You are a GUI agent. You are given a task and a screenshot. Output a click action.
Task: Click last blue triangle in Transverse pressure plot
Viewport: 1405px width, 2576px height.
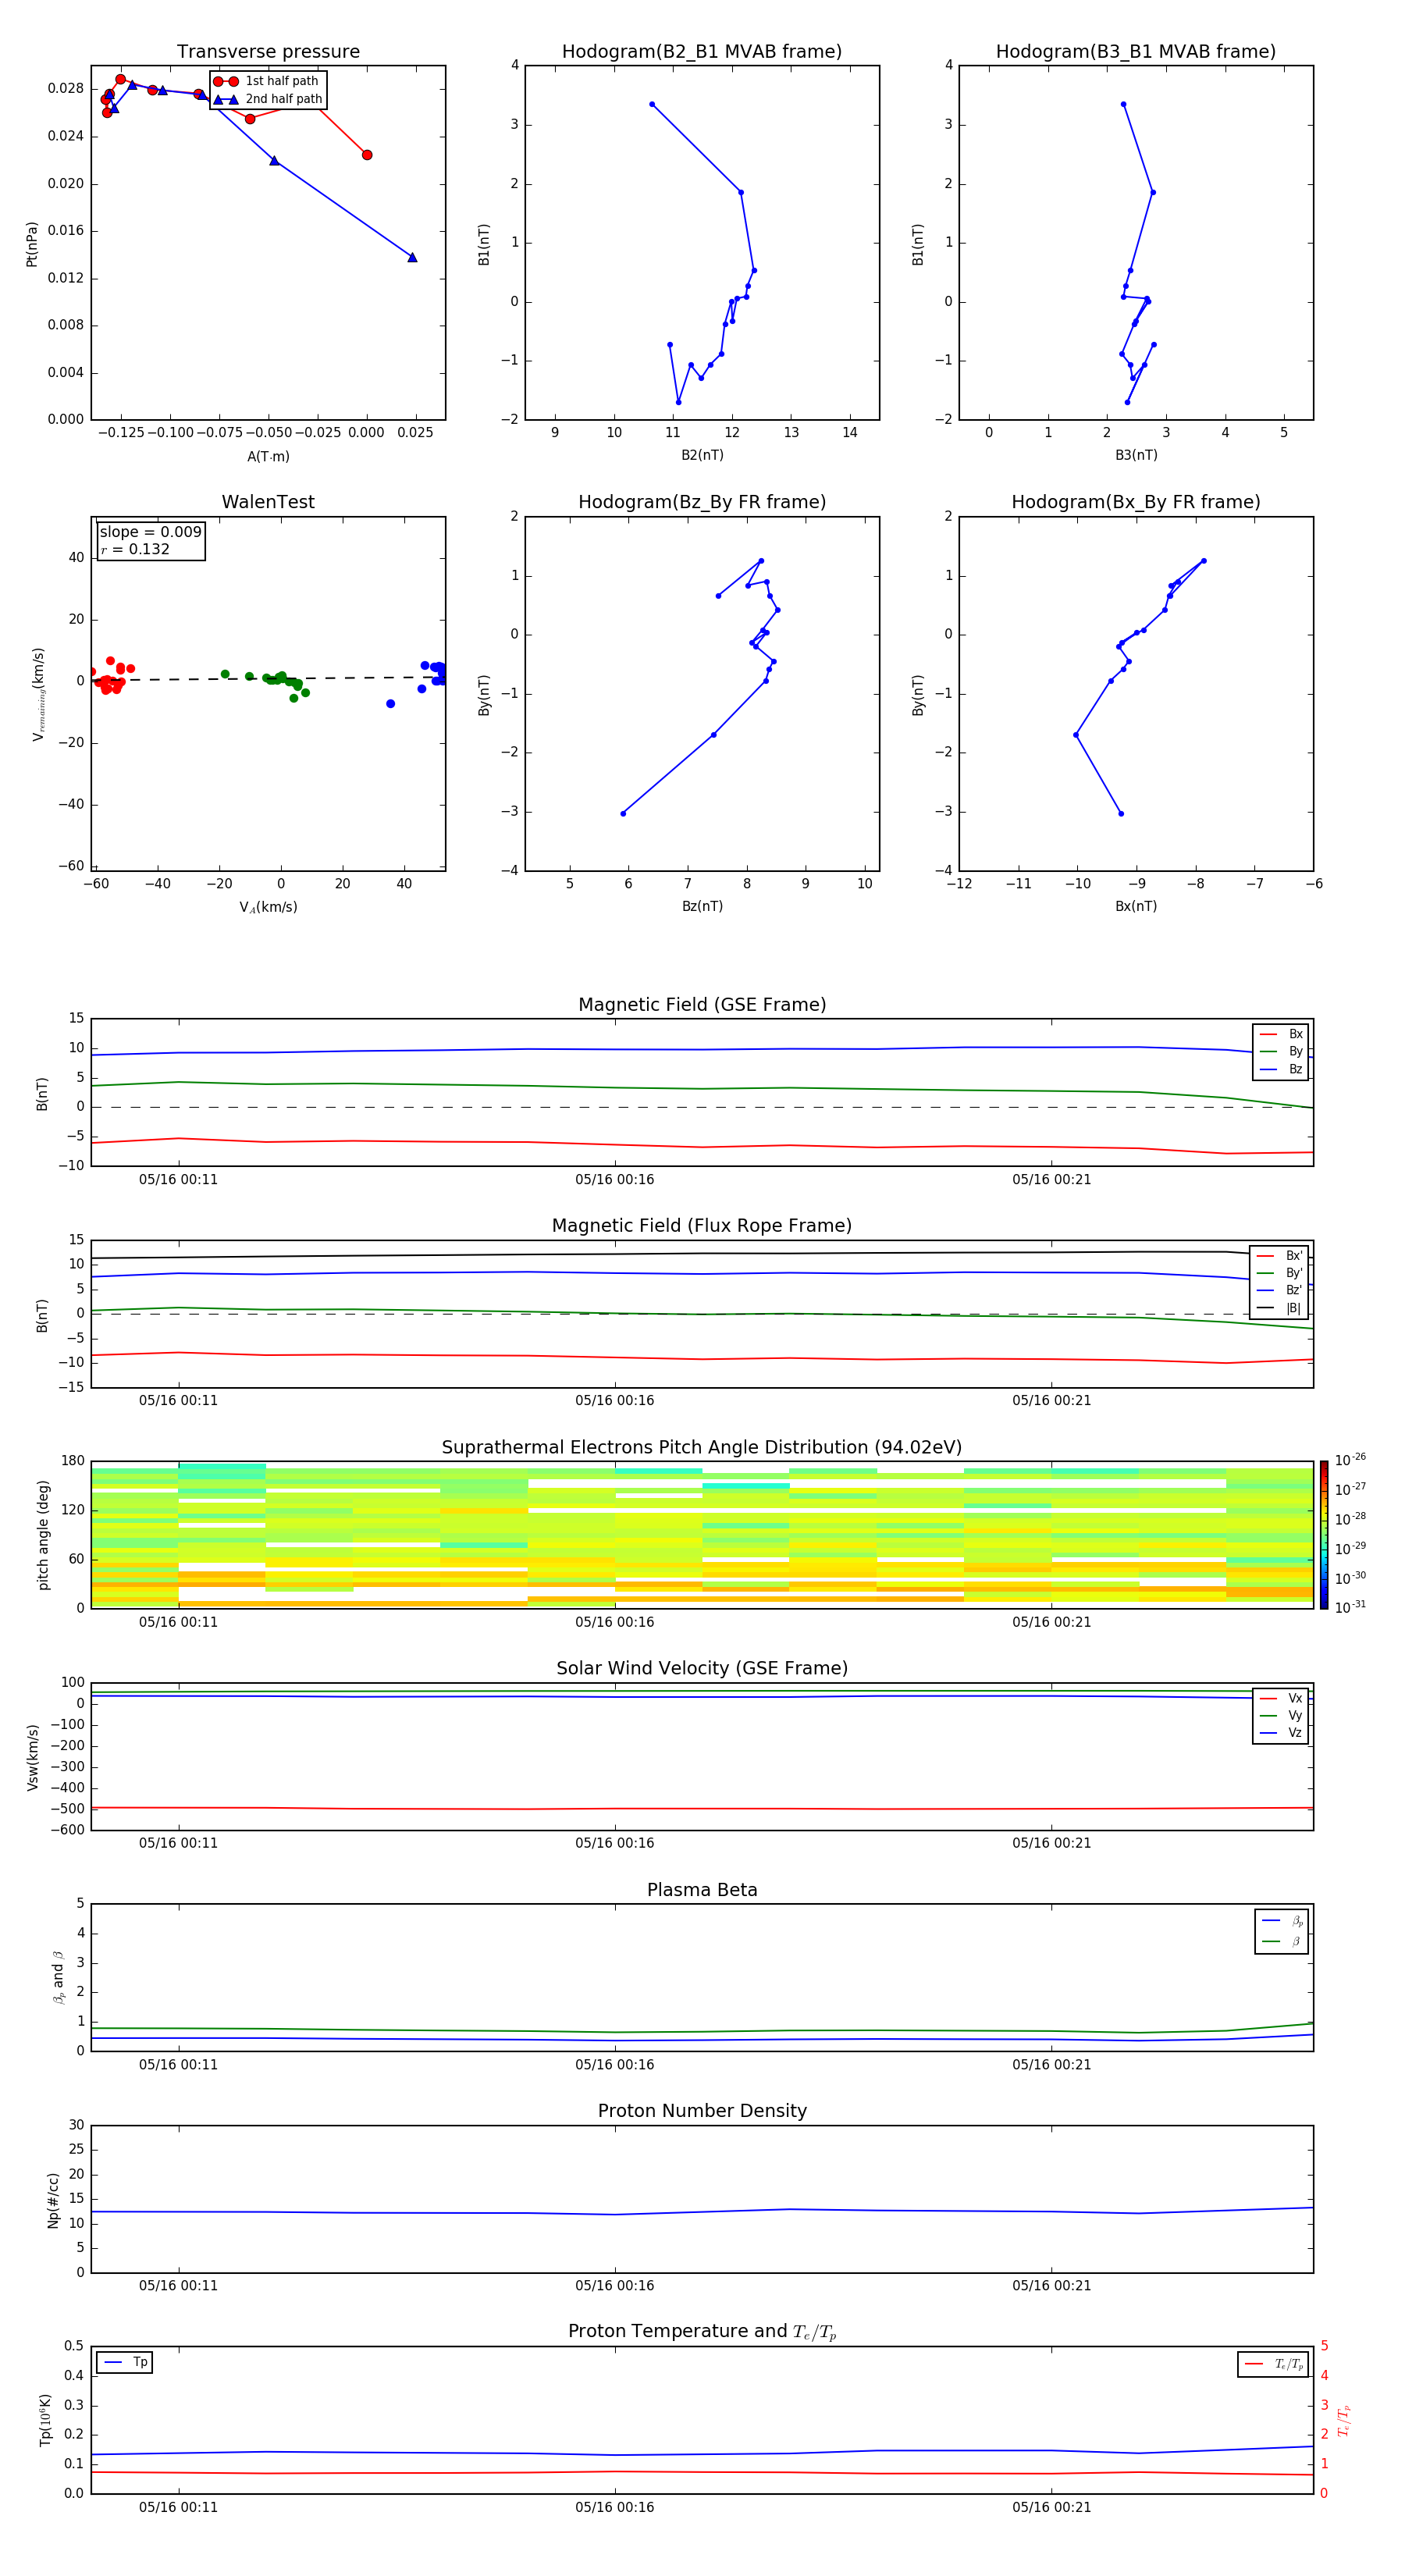pos(412,257)
